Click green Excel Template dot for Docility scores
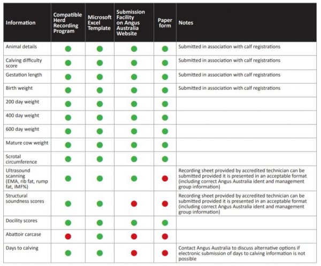 click(x=100, y=222)
